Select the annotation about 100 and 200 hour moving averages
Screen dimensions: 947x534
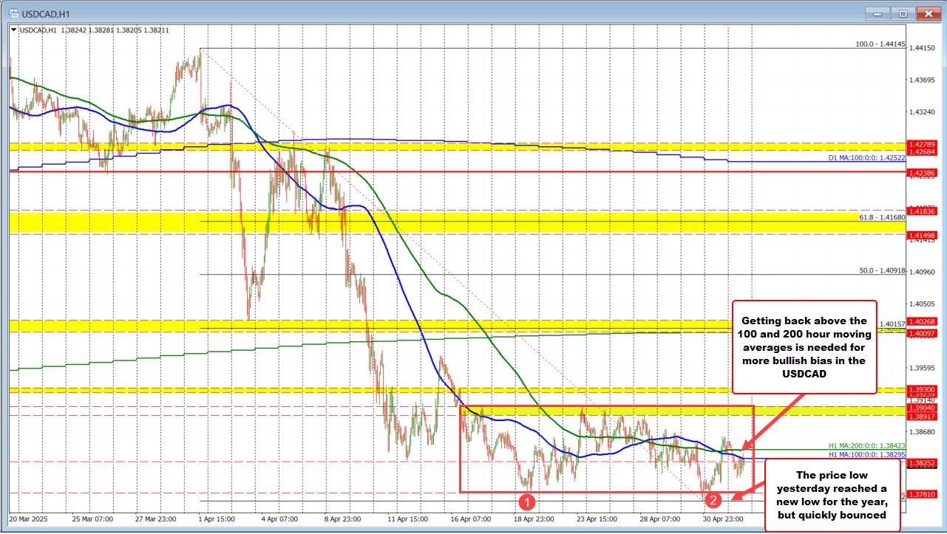804,347
